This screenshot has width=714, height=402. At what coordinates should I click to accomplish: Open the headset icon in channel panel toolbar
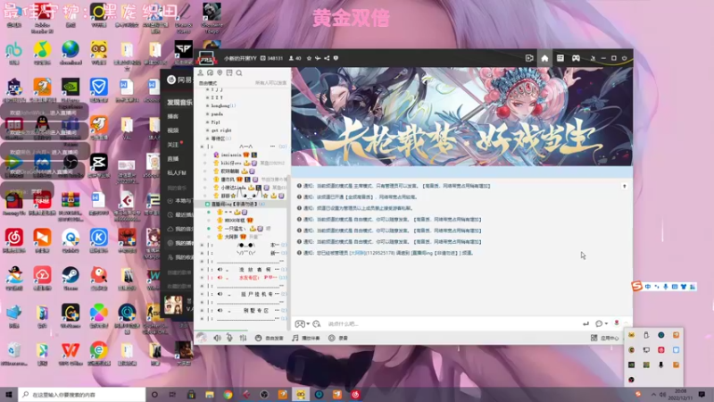(210, 73)
